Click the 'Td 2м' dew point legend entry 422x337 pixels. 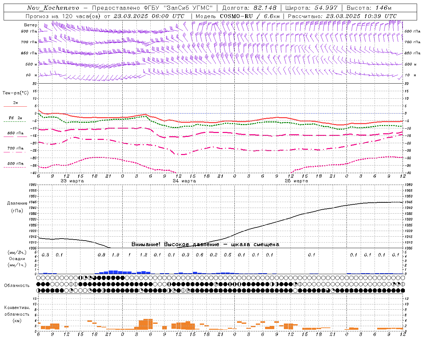[x=15, y=118]
